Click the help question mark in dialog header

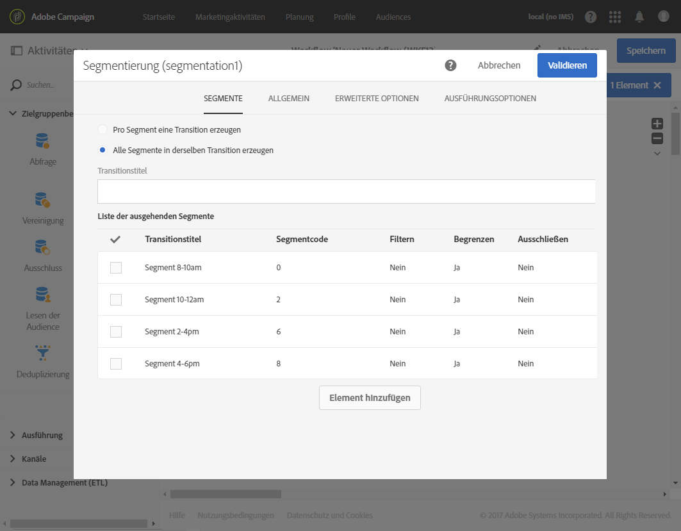click(x=451, y=65)
